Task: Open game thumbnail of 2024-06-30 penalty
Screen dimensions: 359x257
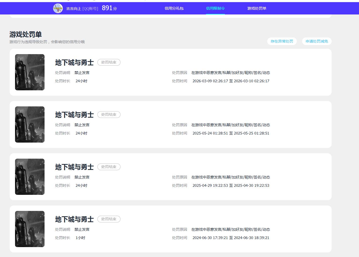Action: pos(30,229)
